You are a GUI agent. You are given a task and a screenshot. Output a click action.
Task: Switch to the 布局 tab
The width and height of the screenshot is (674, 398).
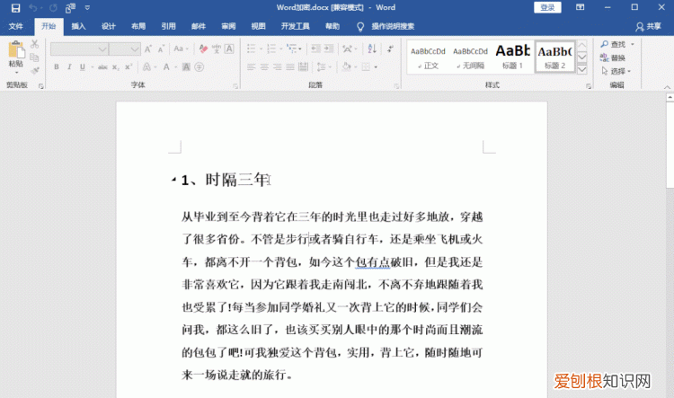(x=138, y=27)
